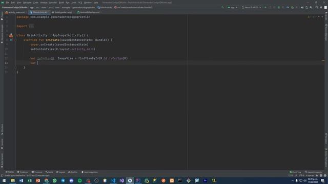Image resolution: width=328 pixels, height=184 pixels.
Task: Open Spotify from the taskbar
Action: coord(80,180)
